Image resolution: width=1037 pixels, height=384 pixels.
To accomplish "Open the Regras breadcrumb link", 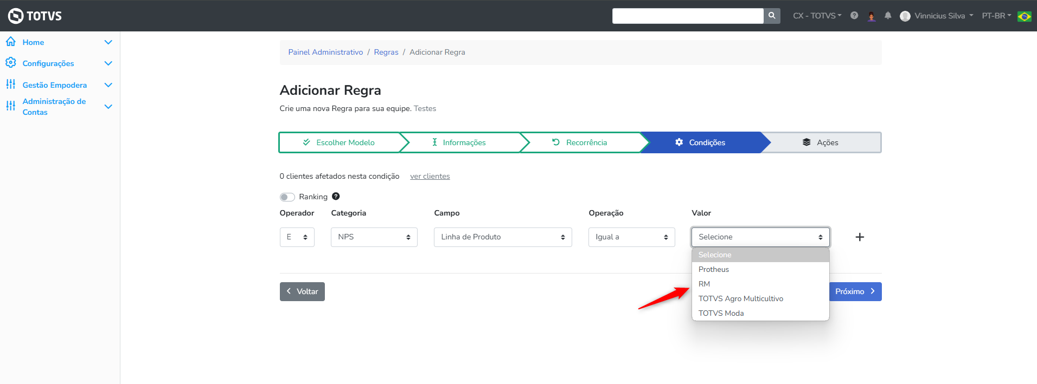I will 386,52.
